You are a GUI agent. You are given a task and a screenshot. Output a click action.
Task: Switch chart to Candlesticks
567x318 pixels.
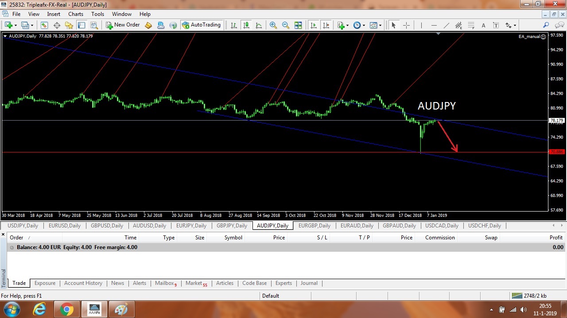tap(246, 25)
